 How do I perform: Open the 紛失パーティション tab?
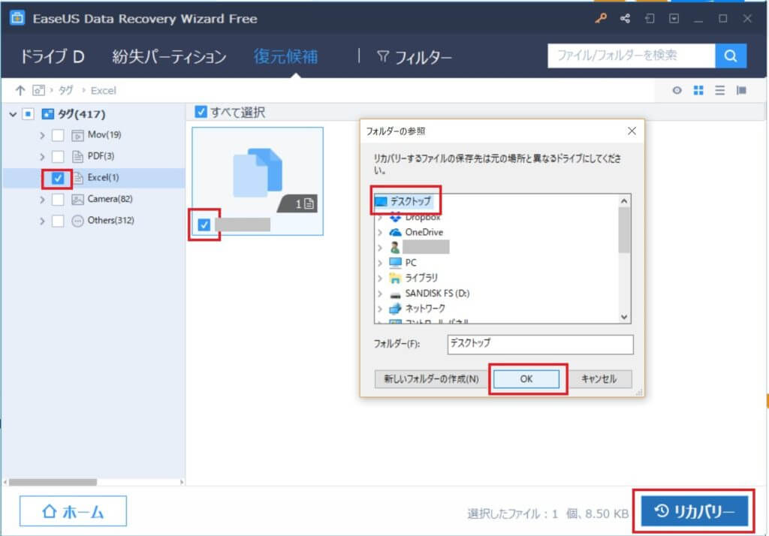[x=169, y=57]
